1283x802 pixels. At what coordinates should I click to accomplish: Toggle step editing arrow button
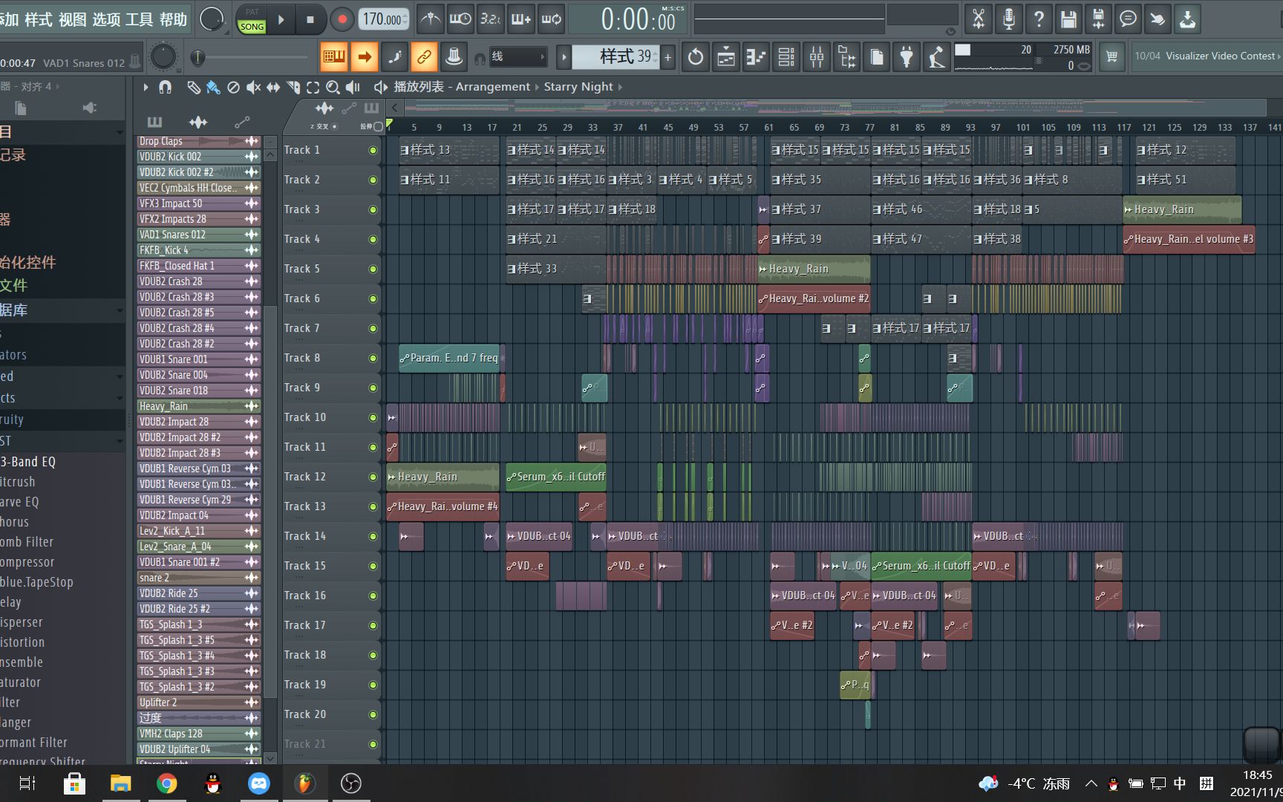click(364, 56)
